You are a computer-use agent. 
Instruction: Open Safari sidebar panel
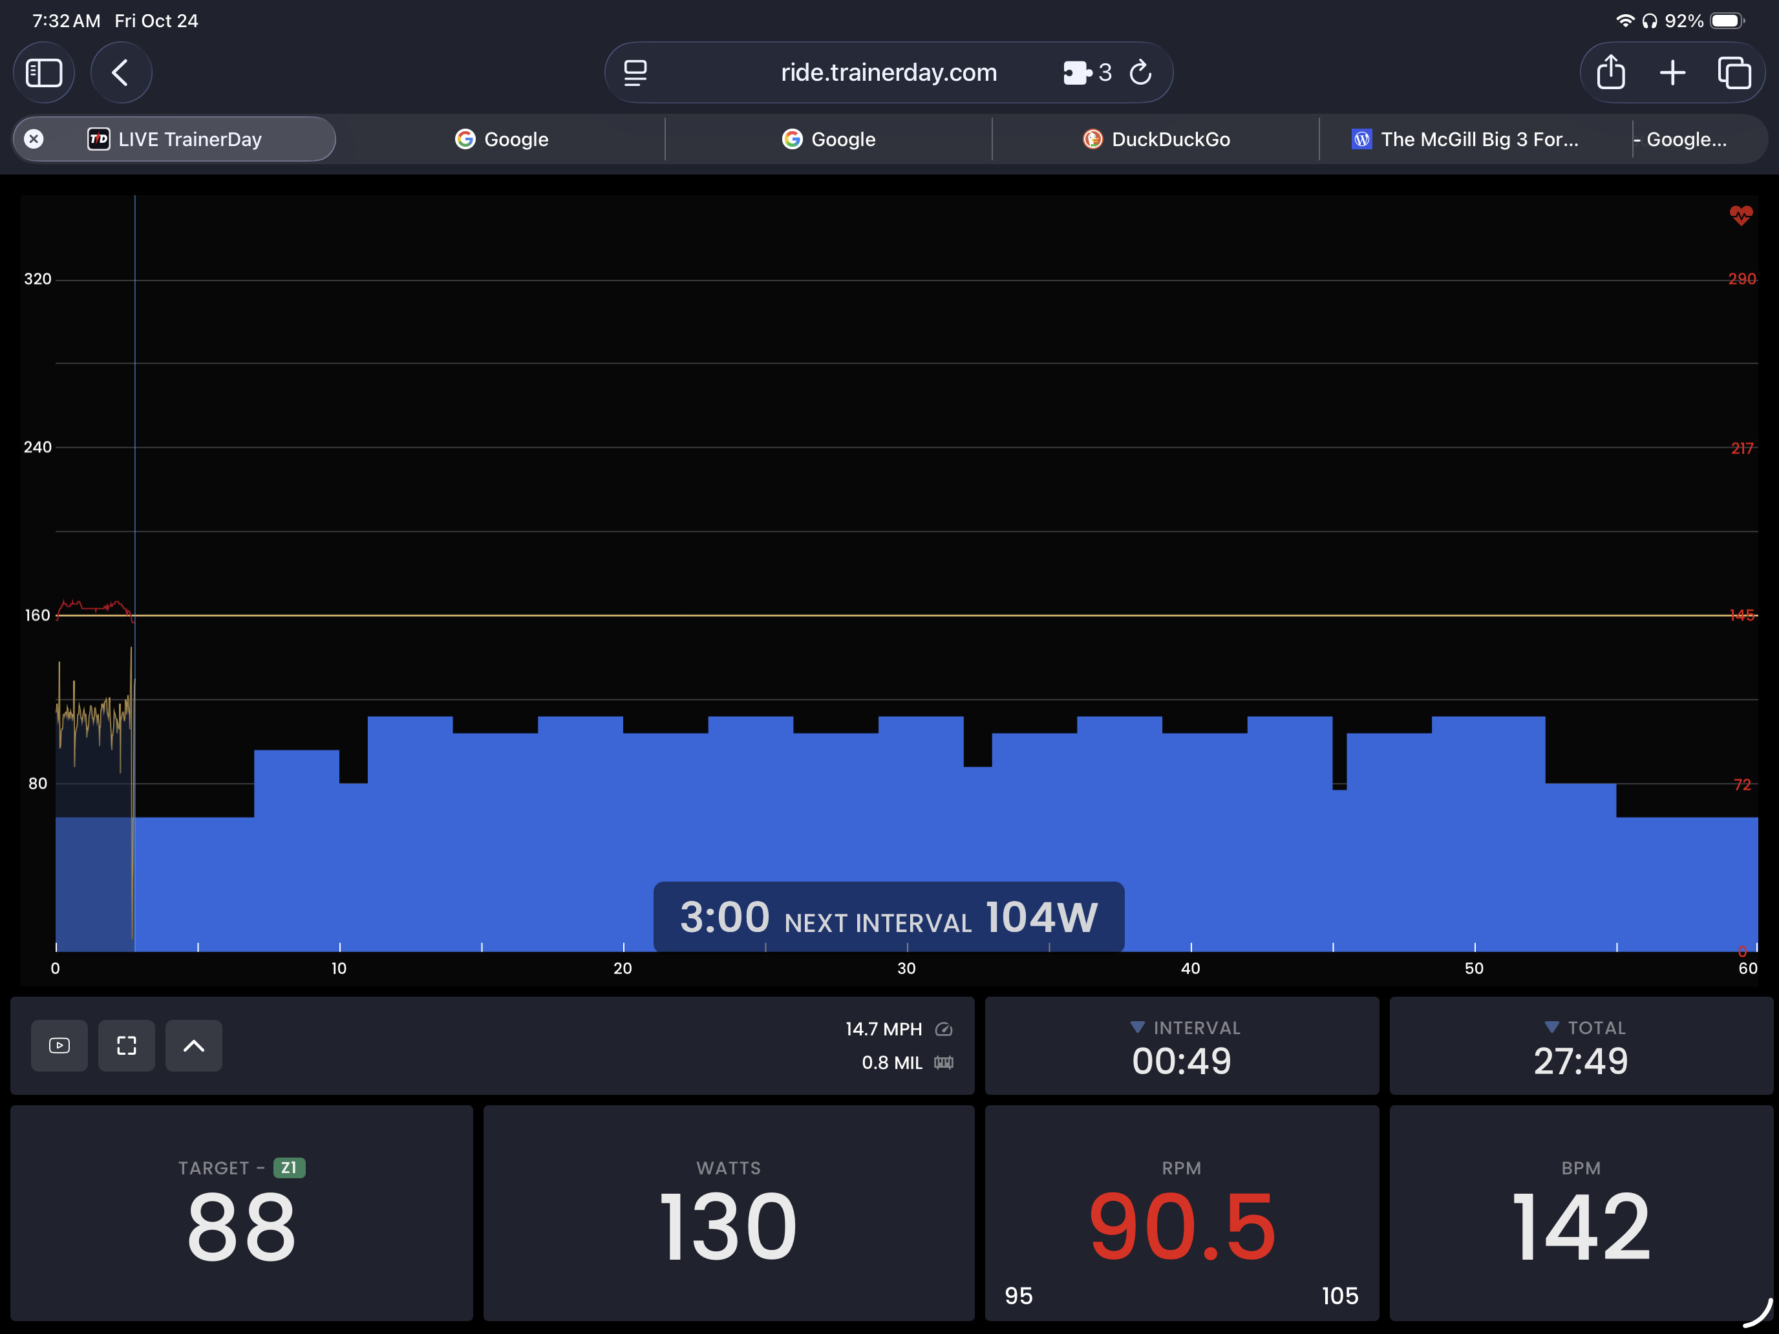44,73
